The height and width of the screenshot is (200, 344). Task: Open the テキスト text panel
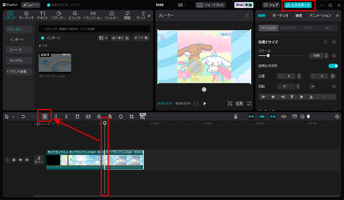point(42,16)
